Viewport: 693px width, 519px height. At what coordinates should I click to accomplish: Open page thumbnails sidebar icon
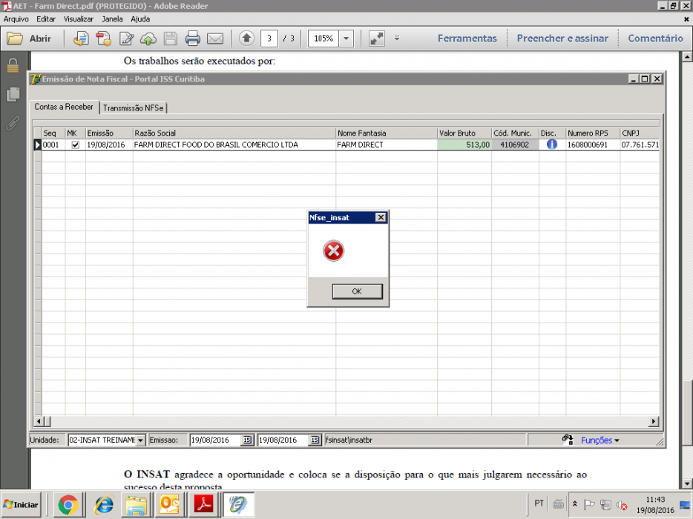pyautogui.click(x=13, y=94)
